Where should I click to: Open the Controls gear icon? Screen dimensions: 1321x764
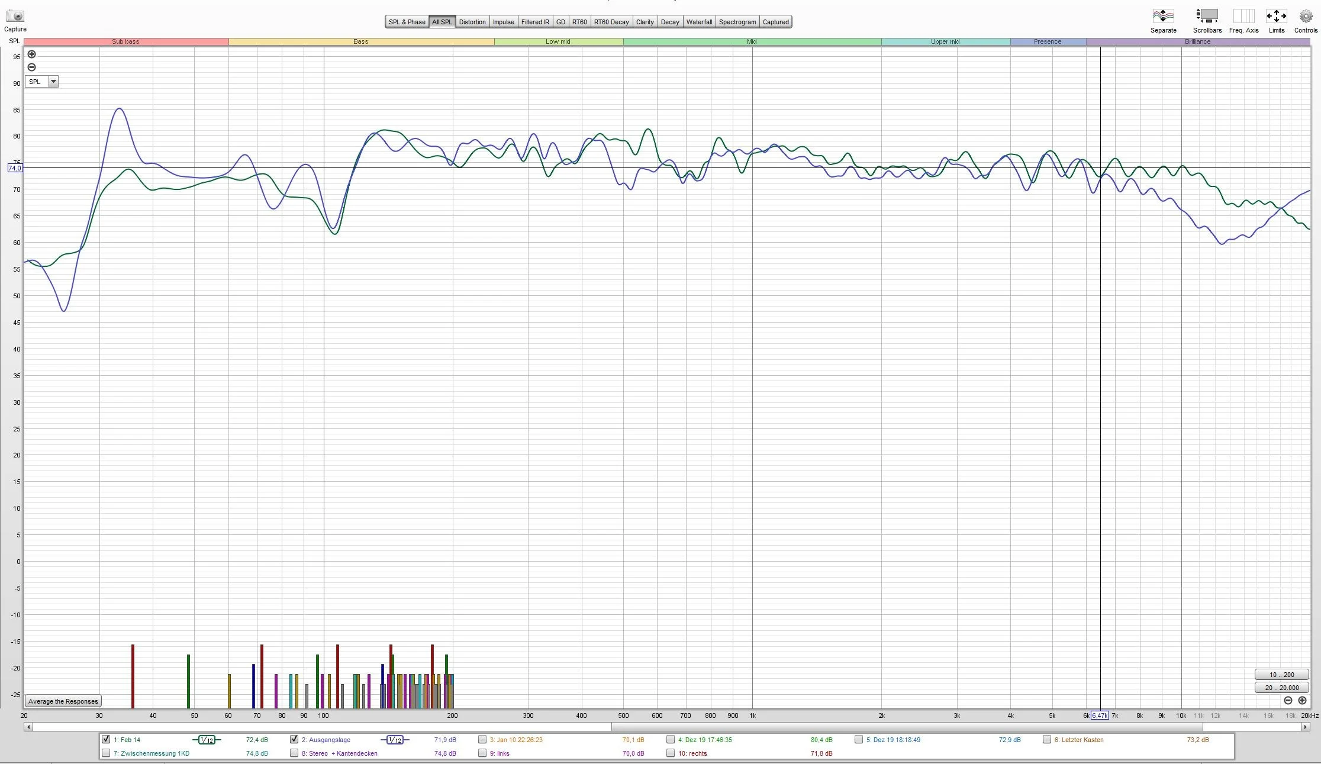point(1306,16)
